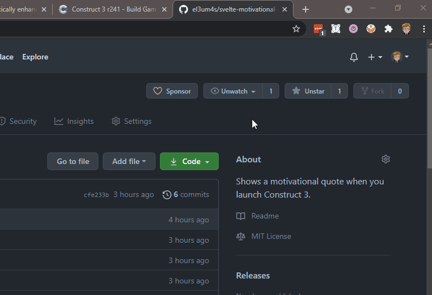Open the red extension icon with badge 1
The image size is (432, 295).
pos(319,29)
